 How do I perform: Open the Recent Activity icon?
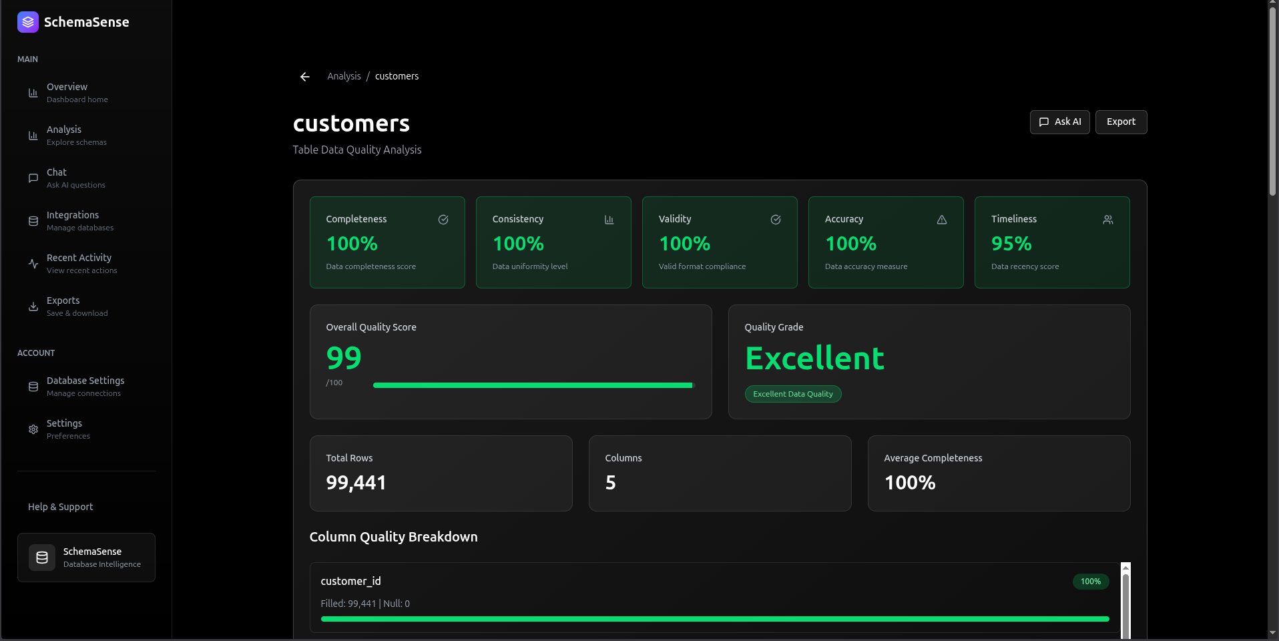[x=33, y=264]
